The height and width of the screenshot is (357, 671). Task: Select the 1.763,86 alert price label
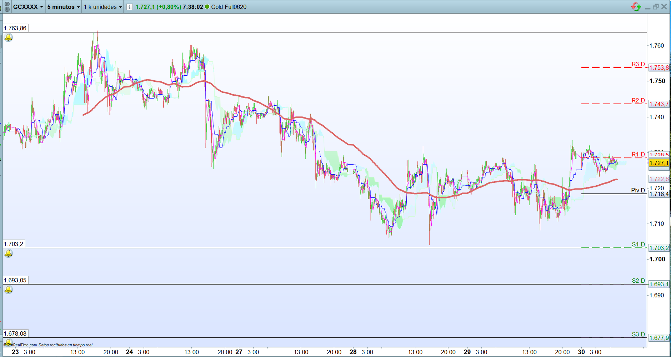click(15, 28)
